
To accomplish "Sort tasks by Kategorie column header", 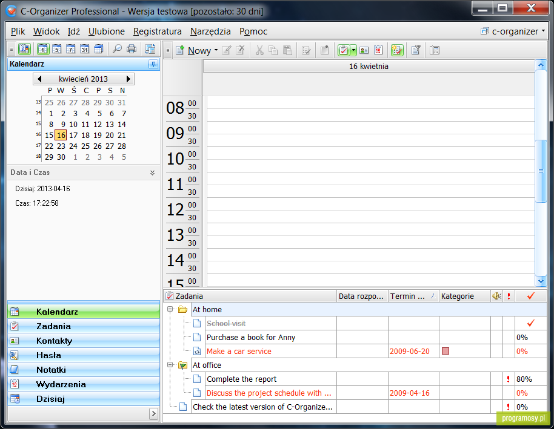I will [465, 296].
